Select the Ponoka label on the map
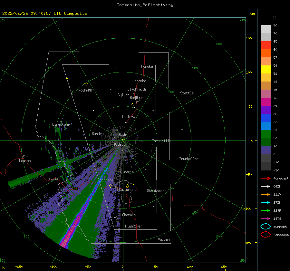Viewport: 290px width, 271px height. (147, 66)
